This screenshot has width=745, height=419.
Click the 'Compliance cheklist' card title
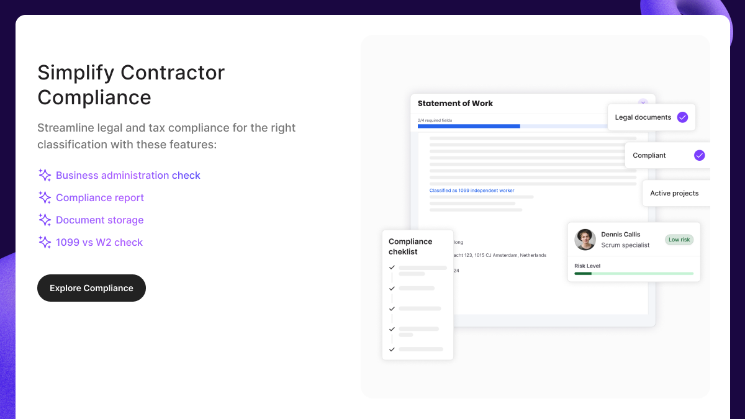click(x=410, y=246)
